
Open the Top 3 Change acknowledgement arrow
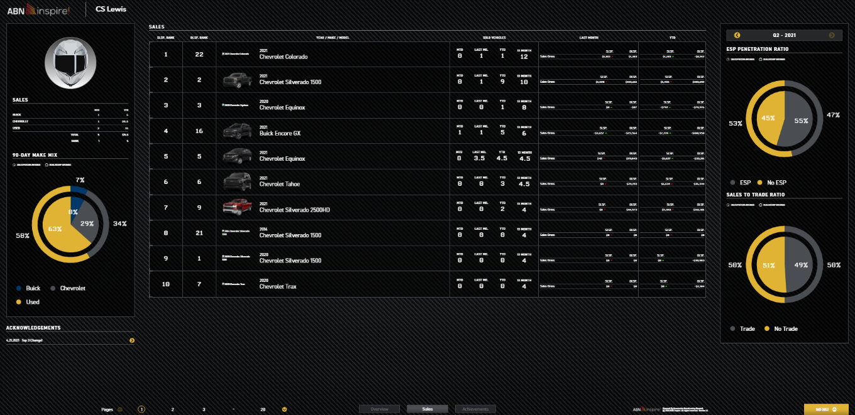(132, 340)
